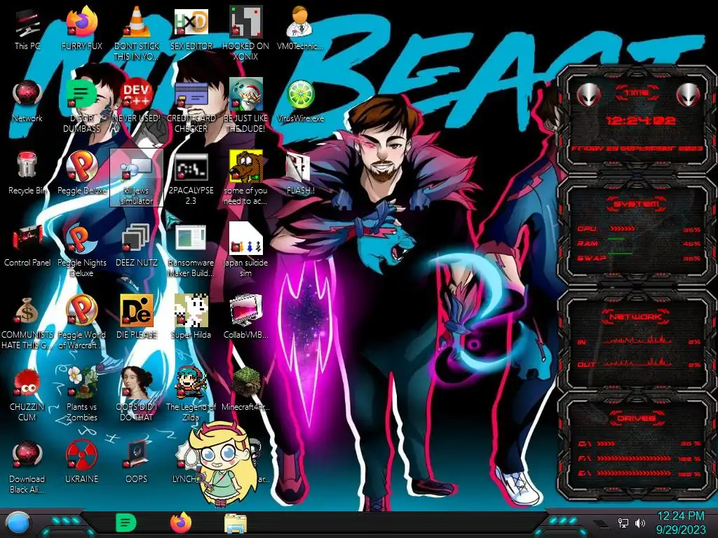The height and width of the screenshot is (538, 718).
Task: Select the Ransomware Maker Build... shortcut
Action: (x=191, y=250)
